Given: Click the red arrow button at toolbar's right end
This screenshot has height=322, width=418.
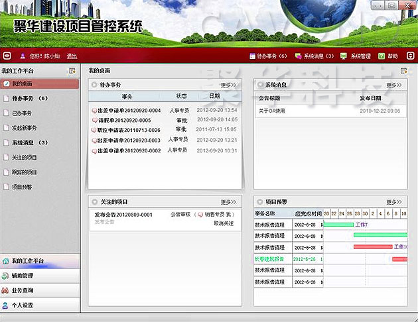Looking at the screenshot, I should point(411,56).
